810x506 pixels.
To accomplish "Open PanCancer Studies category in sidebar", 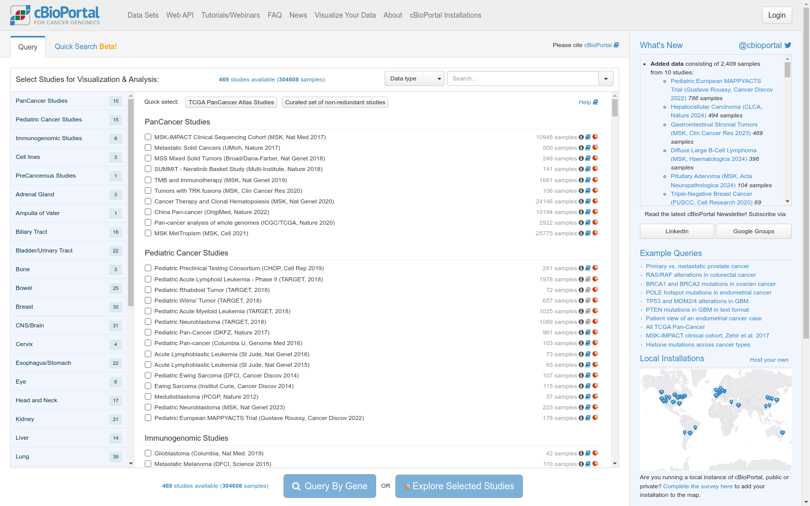I will (x=69, y=101).
